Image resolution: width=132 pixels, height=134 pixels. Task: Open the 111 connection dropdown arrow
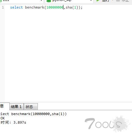pos(41,1)
